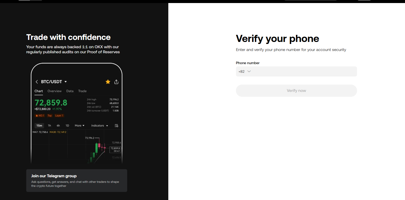Viewport: 405px width, 200px height.
Task: Click the 72,859.8 price text
Action: pyautogui.click(x=51, y=103)
